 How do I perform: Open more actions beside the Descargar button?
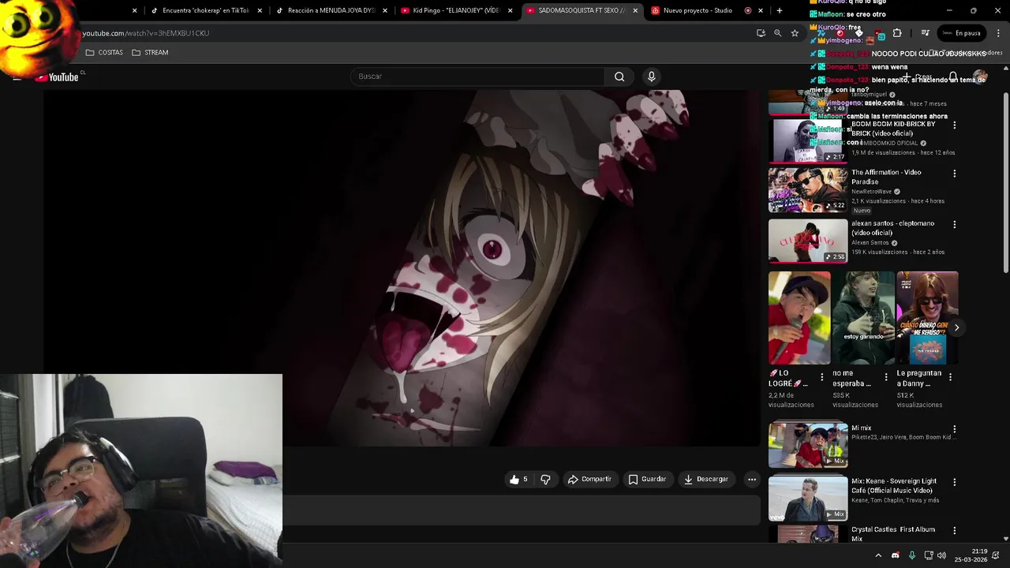pos(752,479)
